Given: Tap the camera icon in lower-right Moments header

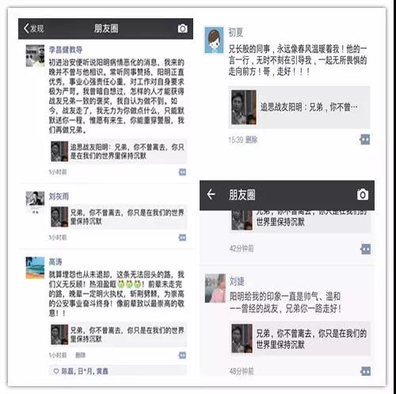Looking at the screenshot, I should 363,195.
